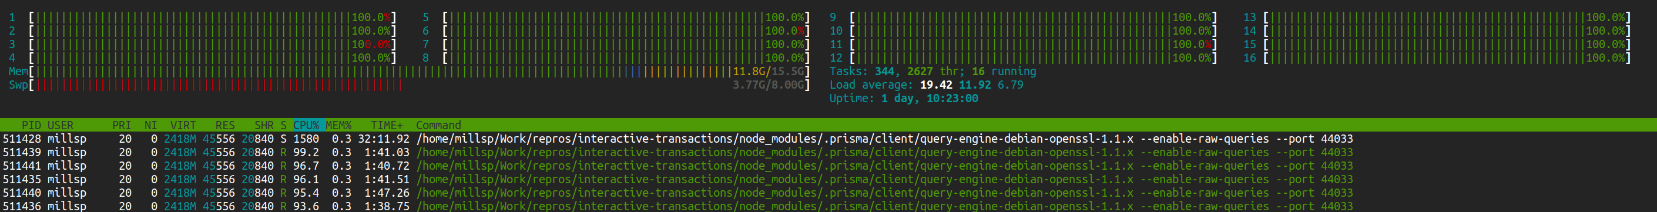Click the Uptime readout
This screenshot has height=212, width=1657.
(x=904, y=98)
